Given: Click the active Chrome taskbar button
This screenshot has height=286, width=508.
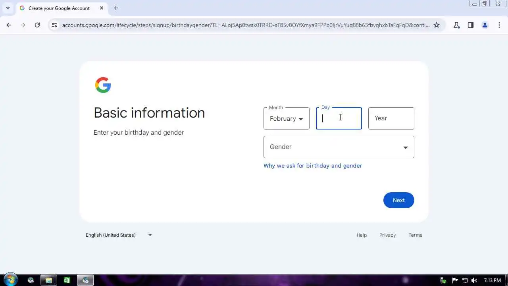Looking at the screenshot, I should pos(85,280).
